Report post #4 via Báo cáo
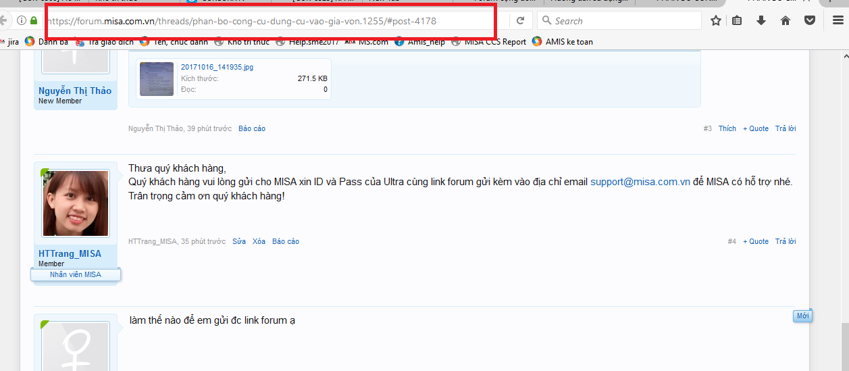The image size is (849, 371). (x=286, y=241)
